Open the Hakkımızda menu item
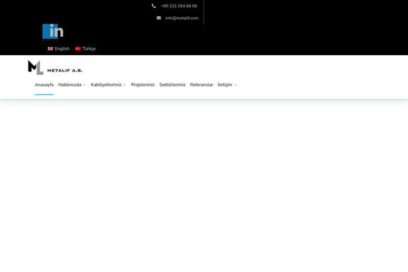This screenshot has height=272, width=408. [x=70, y=84]
